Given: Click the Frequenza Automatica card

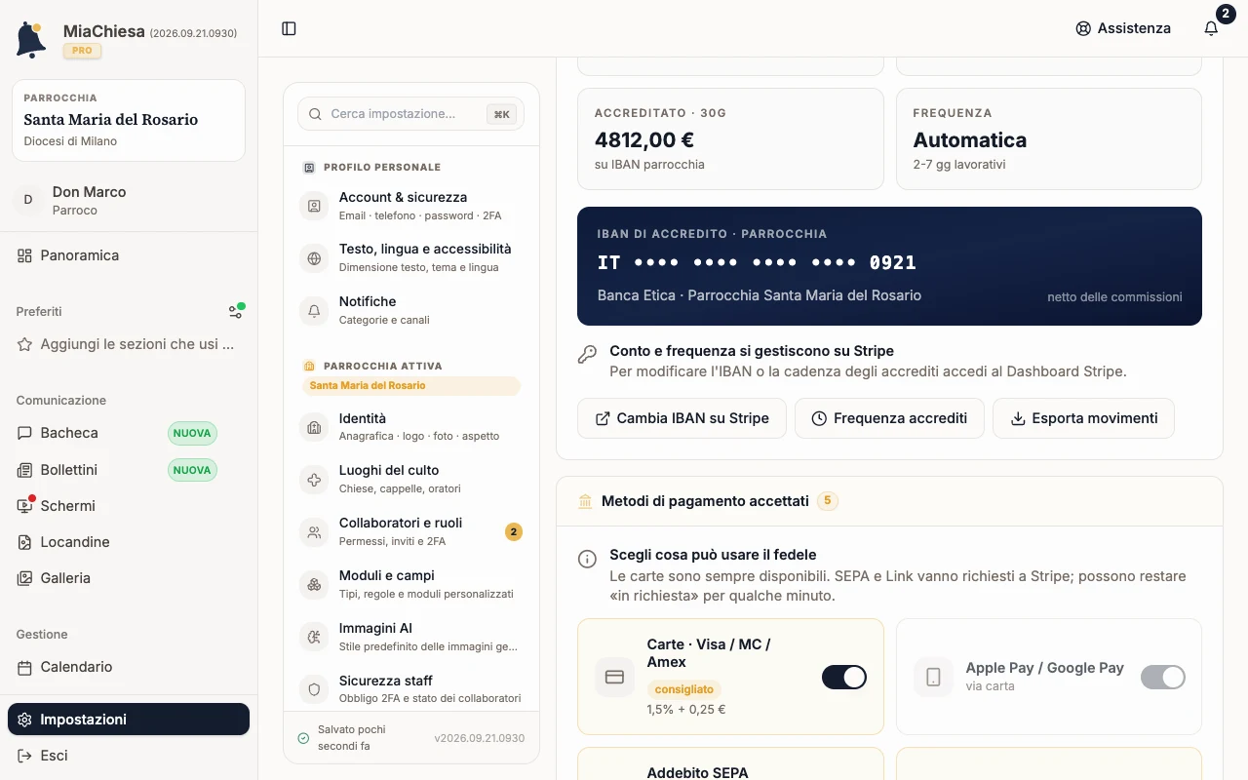Looking at the screenshot, I should tap(1049, 139).
